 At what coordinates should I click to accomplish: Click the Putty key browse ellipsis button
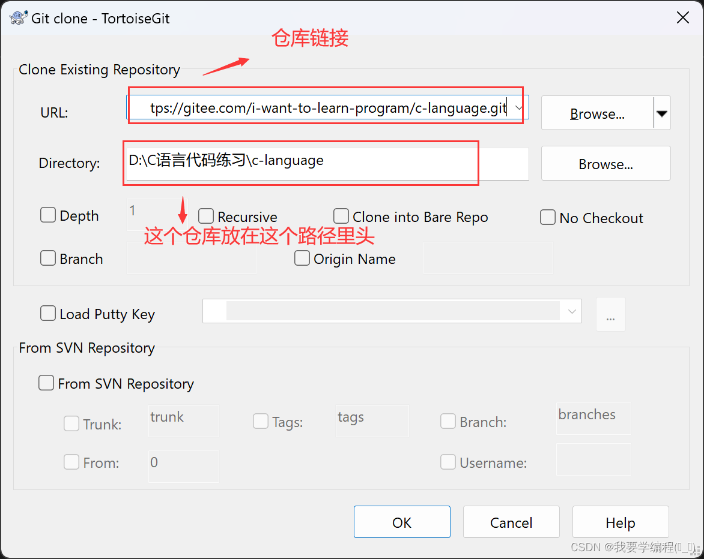coord(611,315)
